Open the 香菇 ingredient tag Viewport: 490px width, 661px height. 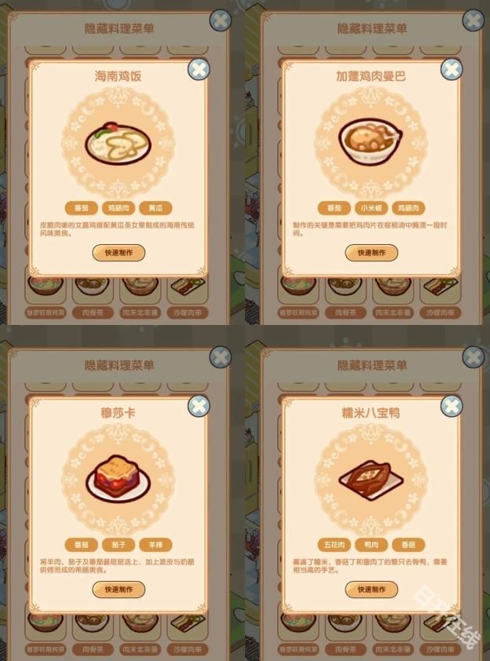408,545
